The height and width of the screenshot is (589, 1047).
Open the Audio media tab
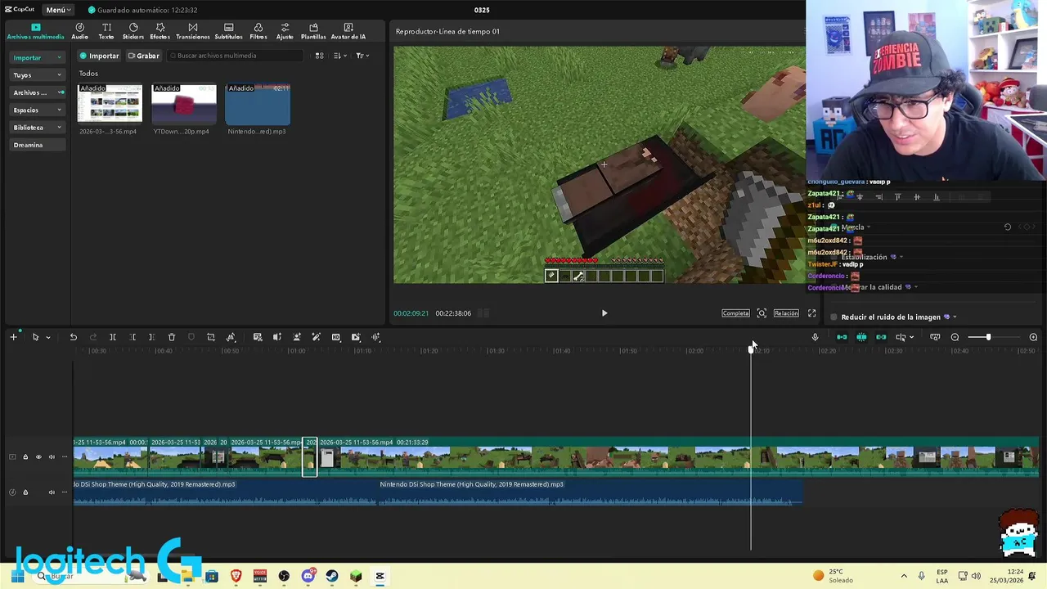(x=79, y=31)
